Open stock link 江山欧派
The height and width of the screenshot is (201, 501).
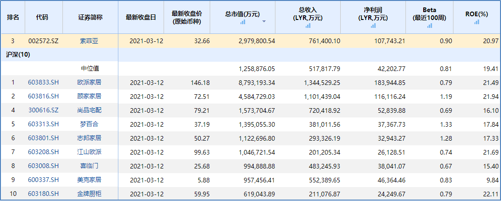(x=89, y=152)
